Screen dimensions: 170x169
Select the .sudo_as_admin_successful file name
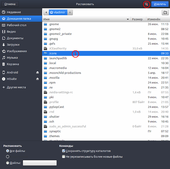tap(67, 126)
